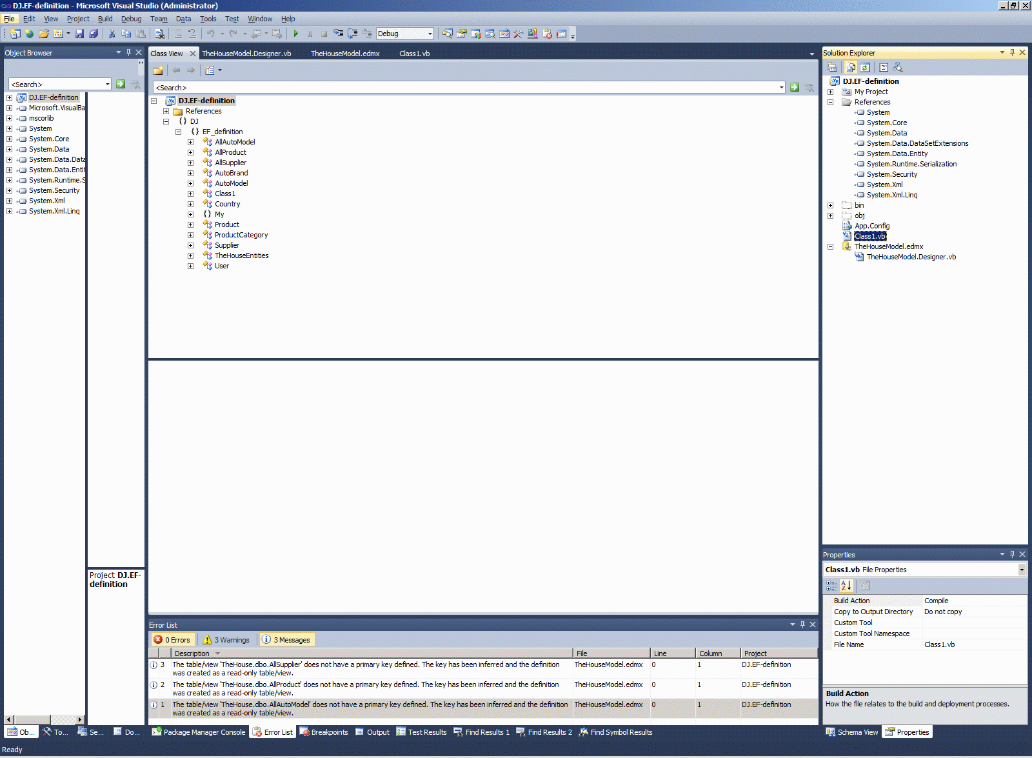Click the Object Browser horizontal scrollbar
Image resolution: width=1032 pixels, height=758 pixels.
(44, 719)
